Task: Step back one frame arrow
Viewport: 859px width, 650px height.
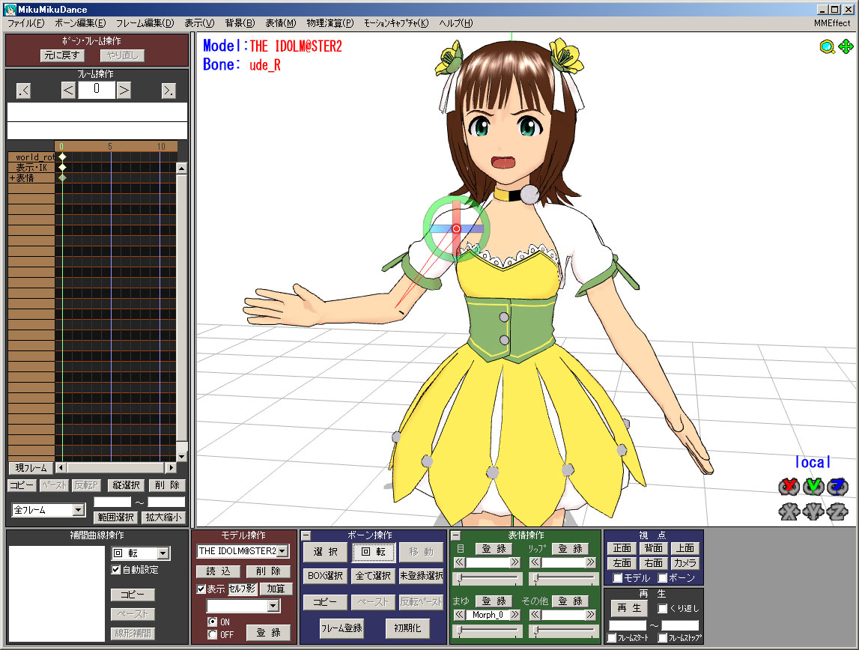Action: 68,91
